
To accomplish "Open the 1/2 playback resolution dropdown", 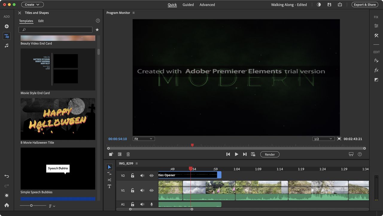I will 323,139.
